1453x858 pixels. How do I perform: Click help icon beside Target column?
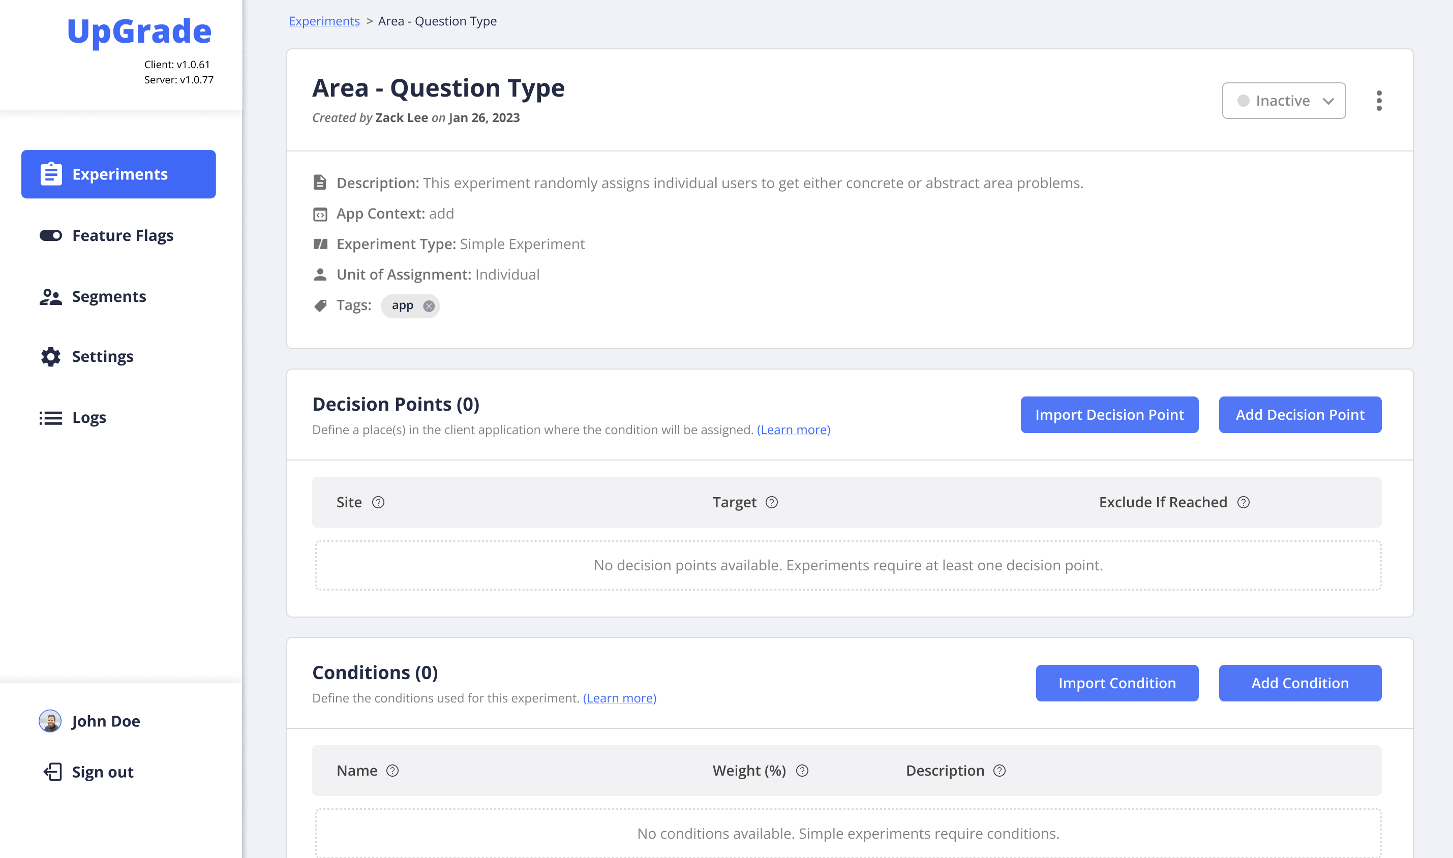point(771,502)
